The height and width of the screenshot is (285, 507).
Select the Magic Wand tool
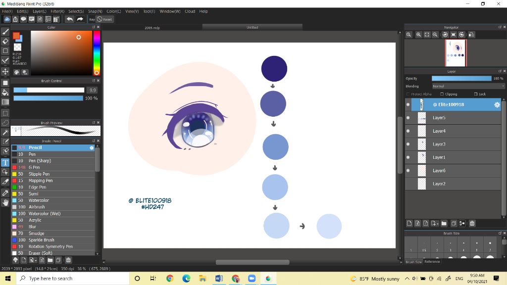click(5, 132)
